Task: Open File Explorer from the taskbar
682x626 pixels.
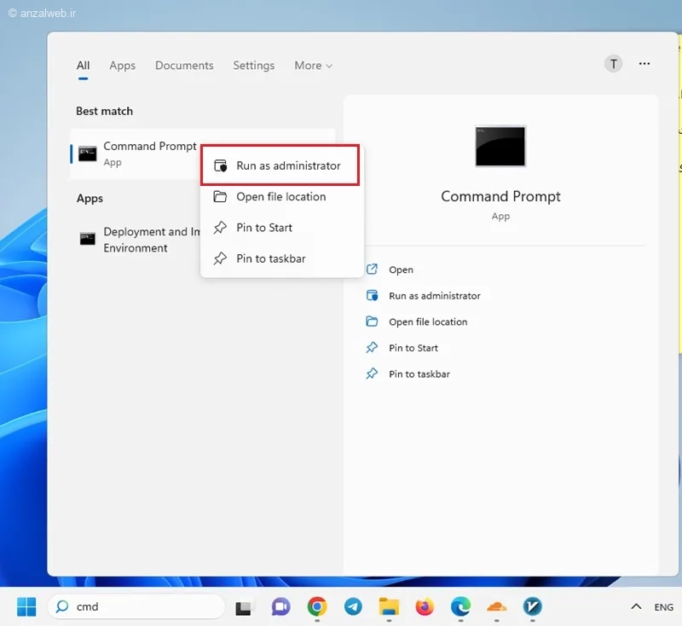Action: click(389, 606)
